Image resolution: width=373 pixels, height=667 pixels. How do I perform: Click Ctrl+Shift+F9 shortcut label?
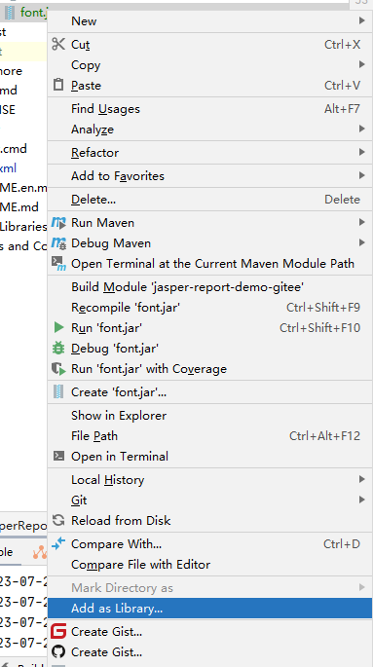(323, 307)
